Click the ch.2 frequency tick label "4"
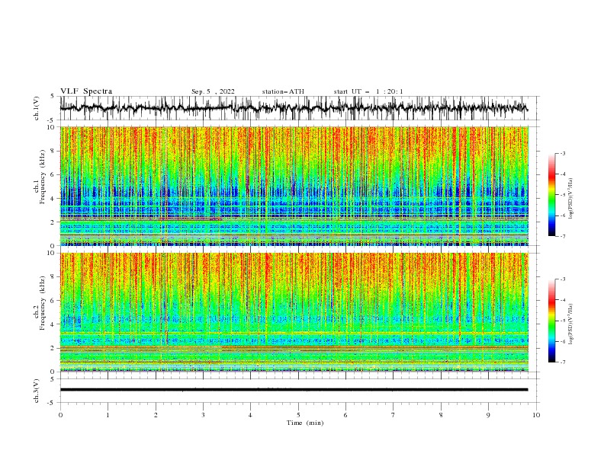 click(53, 324)
